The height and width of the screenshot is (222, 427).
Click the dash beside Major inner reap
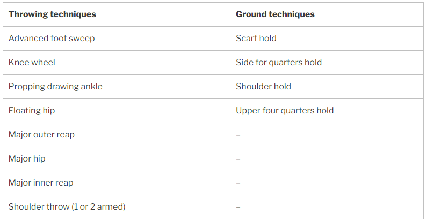pyautogui.click(x=238, y=183)
